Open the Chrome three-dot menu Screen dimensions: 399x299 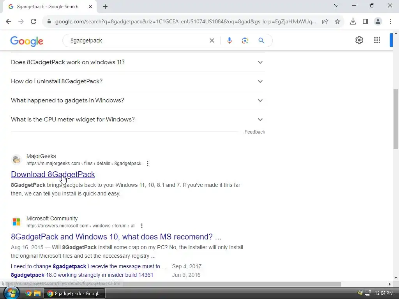tap(390, 22)
